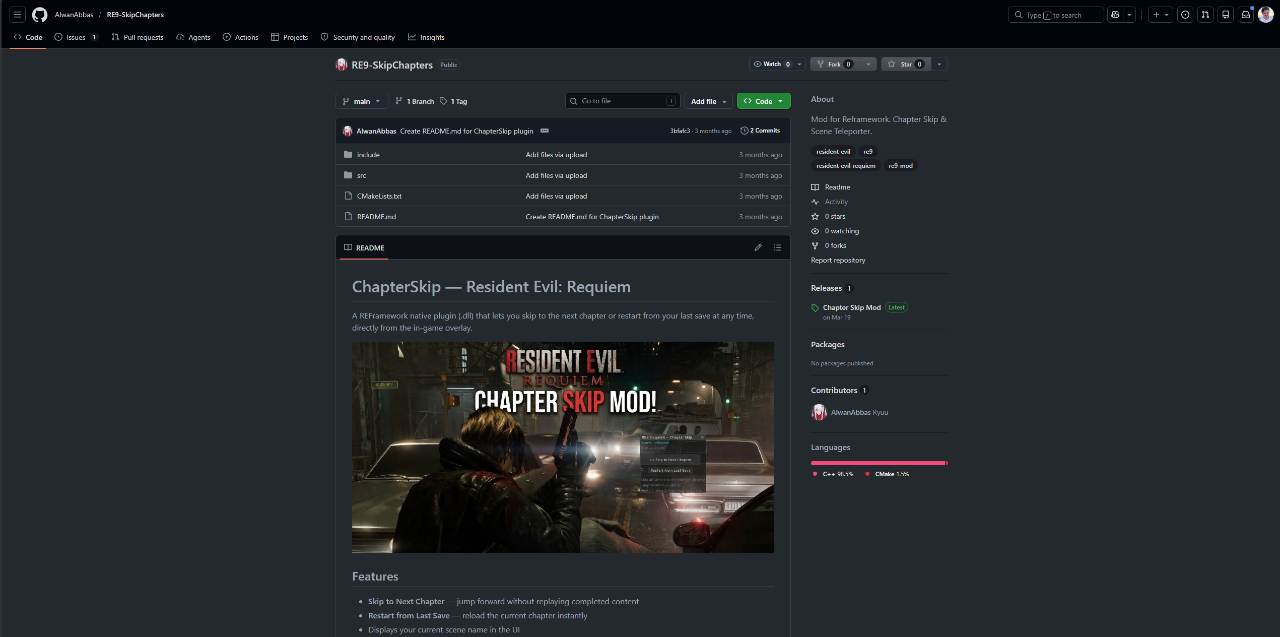Image resolution: width=1280 pixels, height=637 pixels.
Task: Expand the Fork options dropdown arrow
Action: click(868, 64)
